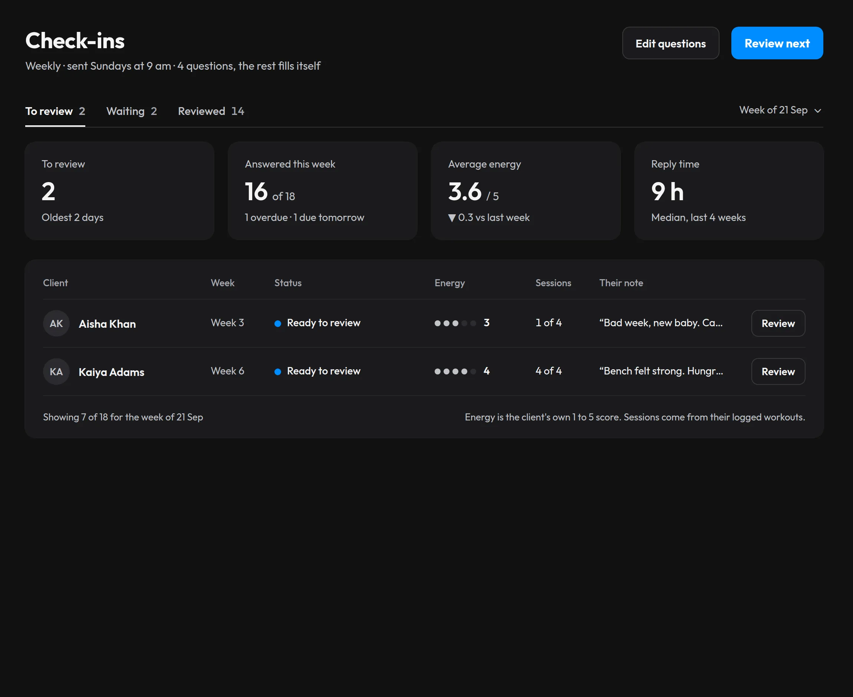Screen dimensions: 853x697
Task: Click the Client column header
Action: [x=55, y=283]
